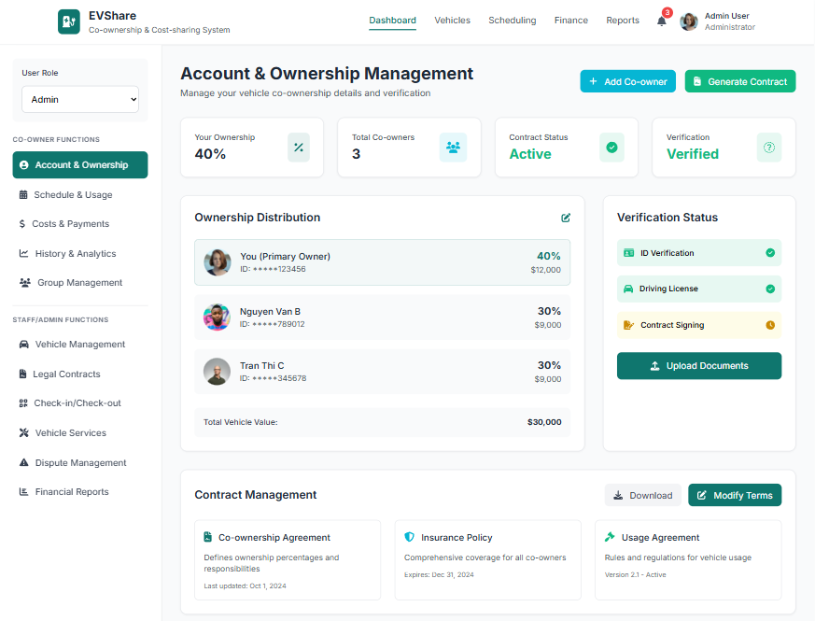
Task: Go to Schedule & Usage in sidebar
Action: pos(73,195)
